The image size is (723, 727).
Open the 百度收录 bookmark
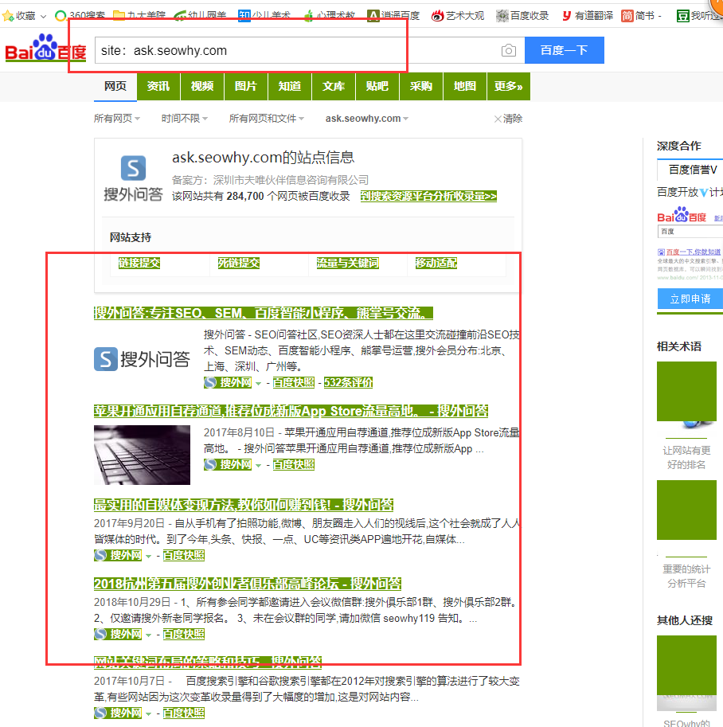pos(522,15)
